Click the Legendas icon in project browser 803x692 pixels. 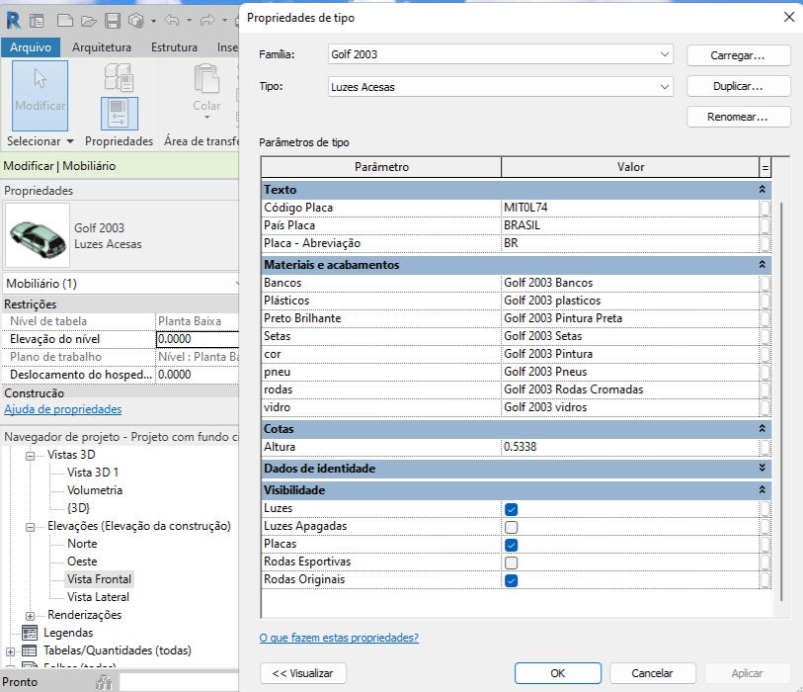pyautogui.click(x=30, y=633)
